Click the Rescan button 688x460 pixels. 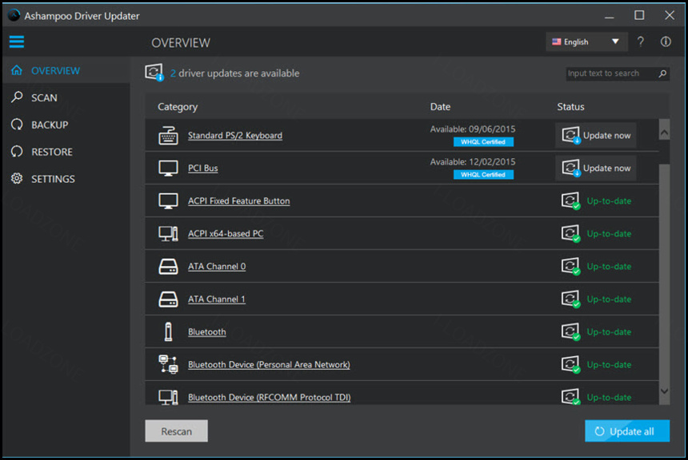pos(176,431)
